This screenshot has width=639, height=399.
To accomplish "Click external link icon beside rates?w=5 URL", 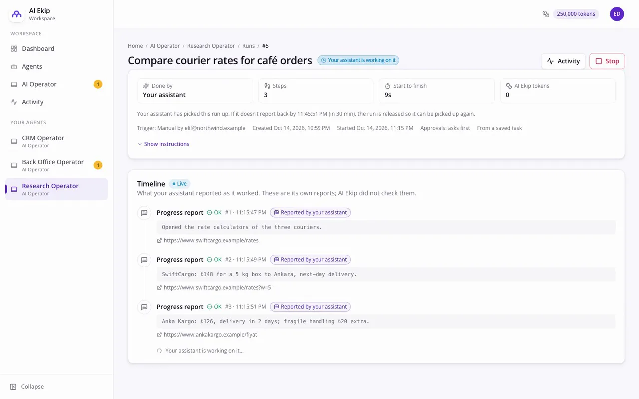I will tap(159, 288).
